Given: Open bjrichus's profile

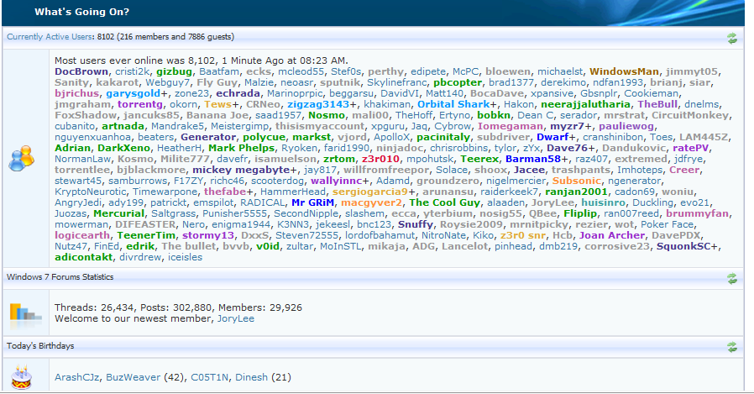Looking at the screenshot, I should pos(77,93).
